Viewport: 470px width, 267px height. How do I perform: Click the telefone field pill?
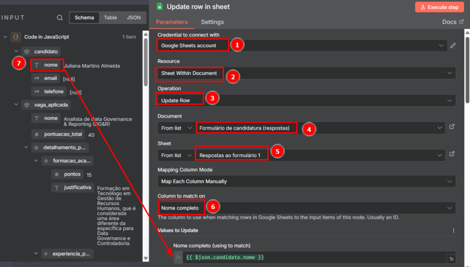[50, 91]
